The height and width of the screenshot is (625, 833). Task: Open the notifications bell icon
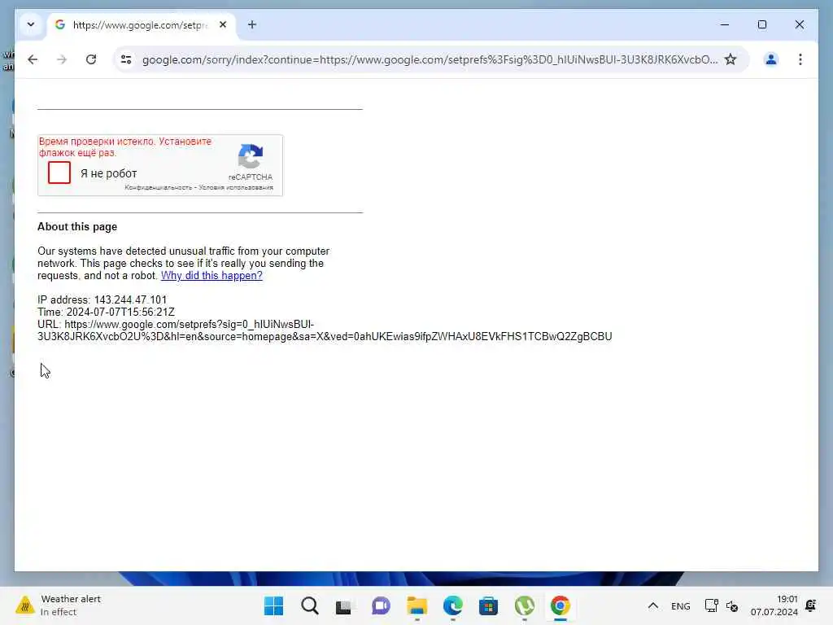tap(811, 605)
